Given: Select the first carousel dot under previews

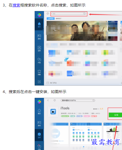Looking at the screenshot, I should click(81, 147).
